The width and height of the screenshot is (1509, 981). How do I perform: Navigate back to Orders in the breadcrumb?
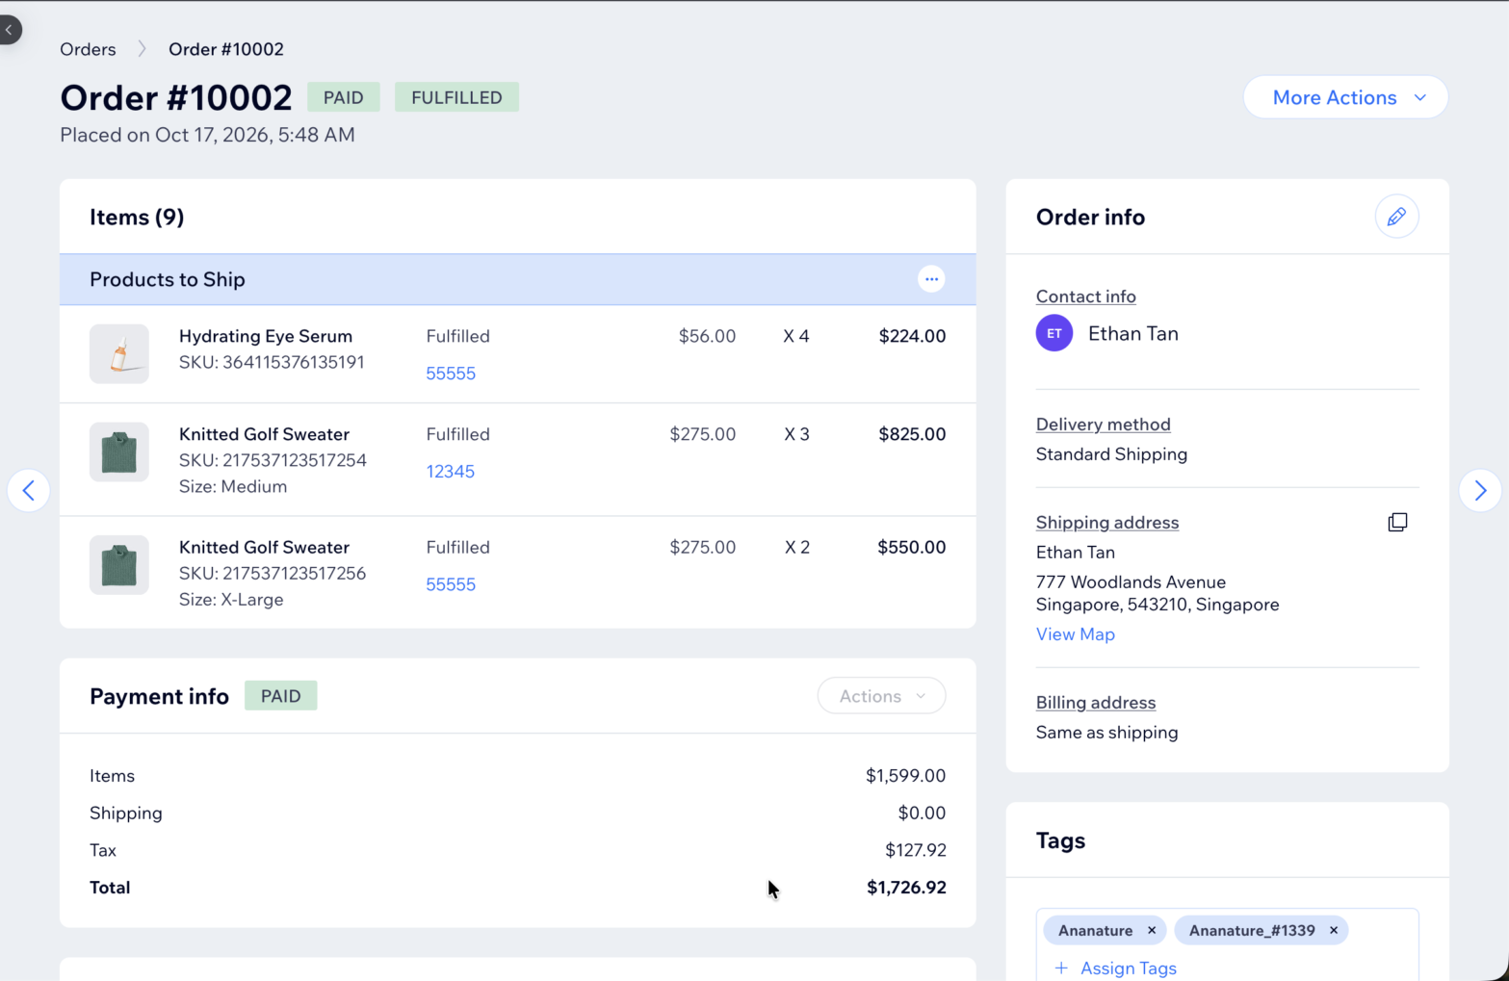pyautogui.click(x=88, y=49)
